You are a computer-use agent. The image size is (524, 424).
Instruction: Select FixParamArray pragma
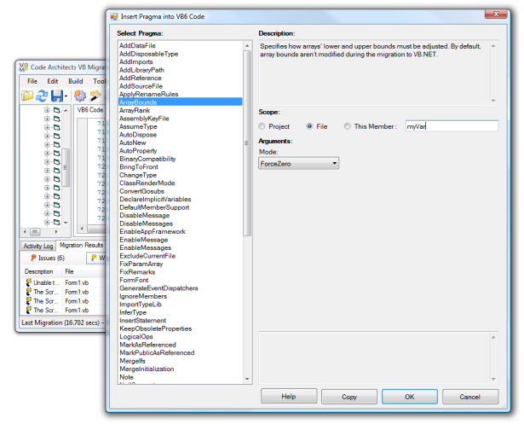[180, 264]
